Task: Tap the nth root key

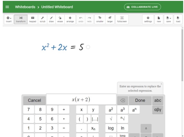Action: 122,119
